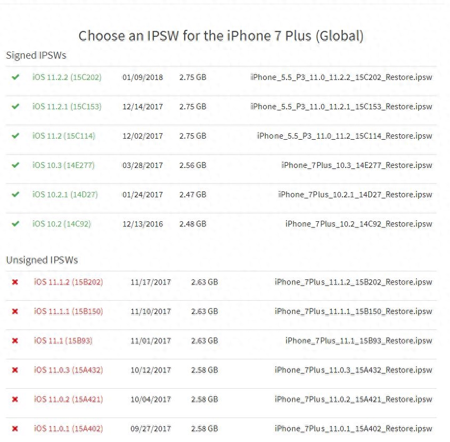The image size is (450, 442).
Task: Click the Signed IPSWs section heading
Action: coord(36,55)
